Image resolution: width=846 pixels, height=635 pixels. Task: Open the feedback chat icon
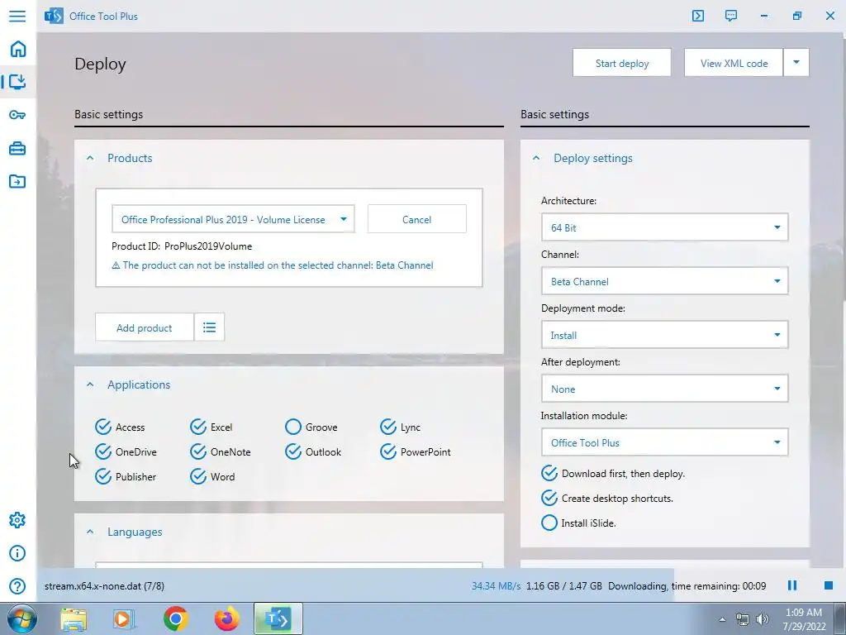tap(731, 16)
